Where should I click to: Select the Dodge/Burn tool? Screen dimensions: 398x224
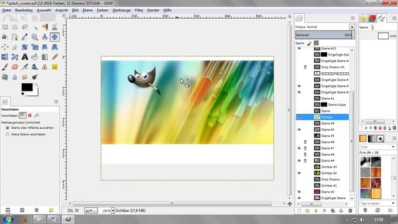[35, 77]
